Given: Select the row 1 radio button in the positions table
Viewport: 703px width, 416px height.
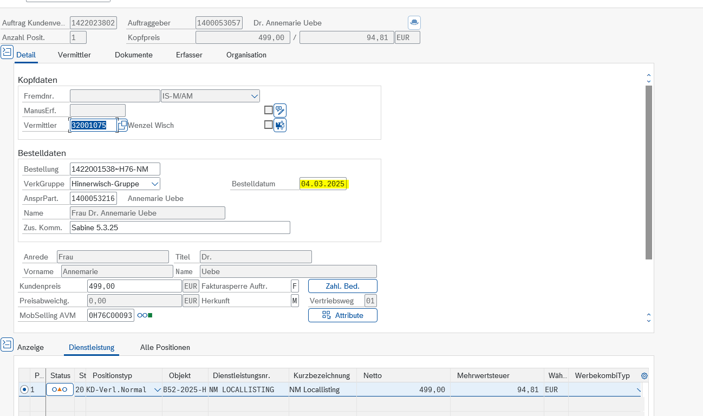Looking at the screenshot, I should point(24,389).
